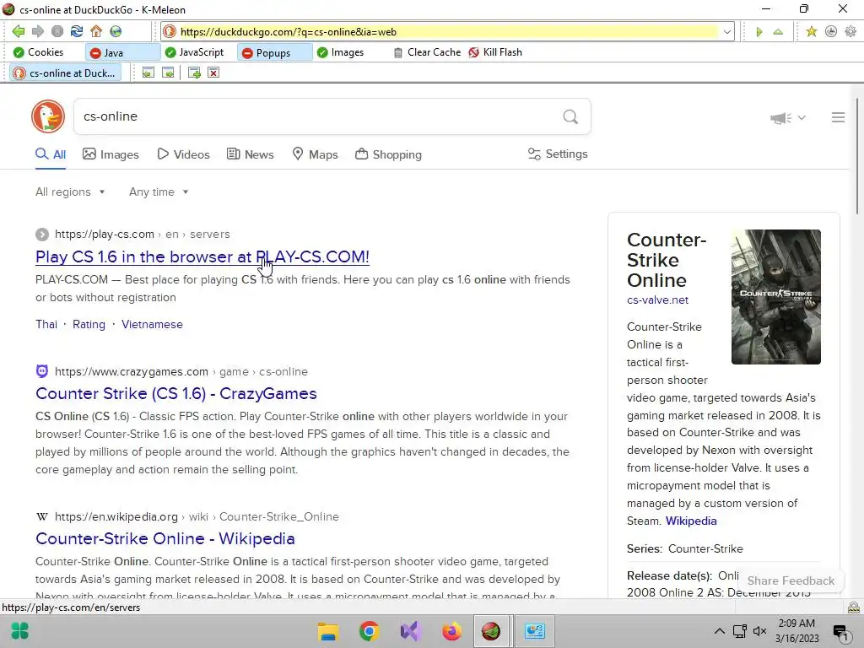Open preferences with the gear icon
This screenshot has height=648, width=864.
tap(850, 31)
